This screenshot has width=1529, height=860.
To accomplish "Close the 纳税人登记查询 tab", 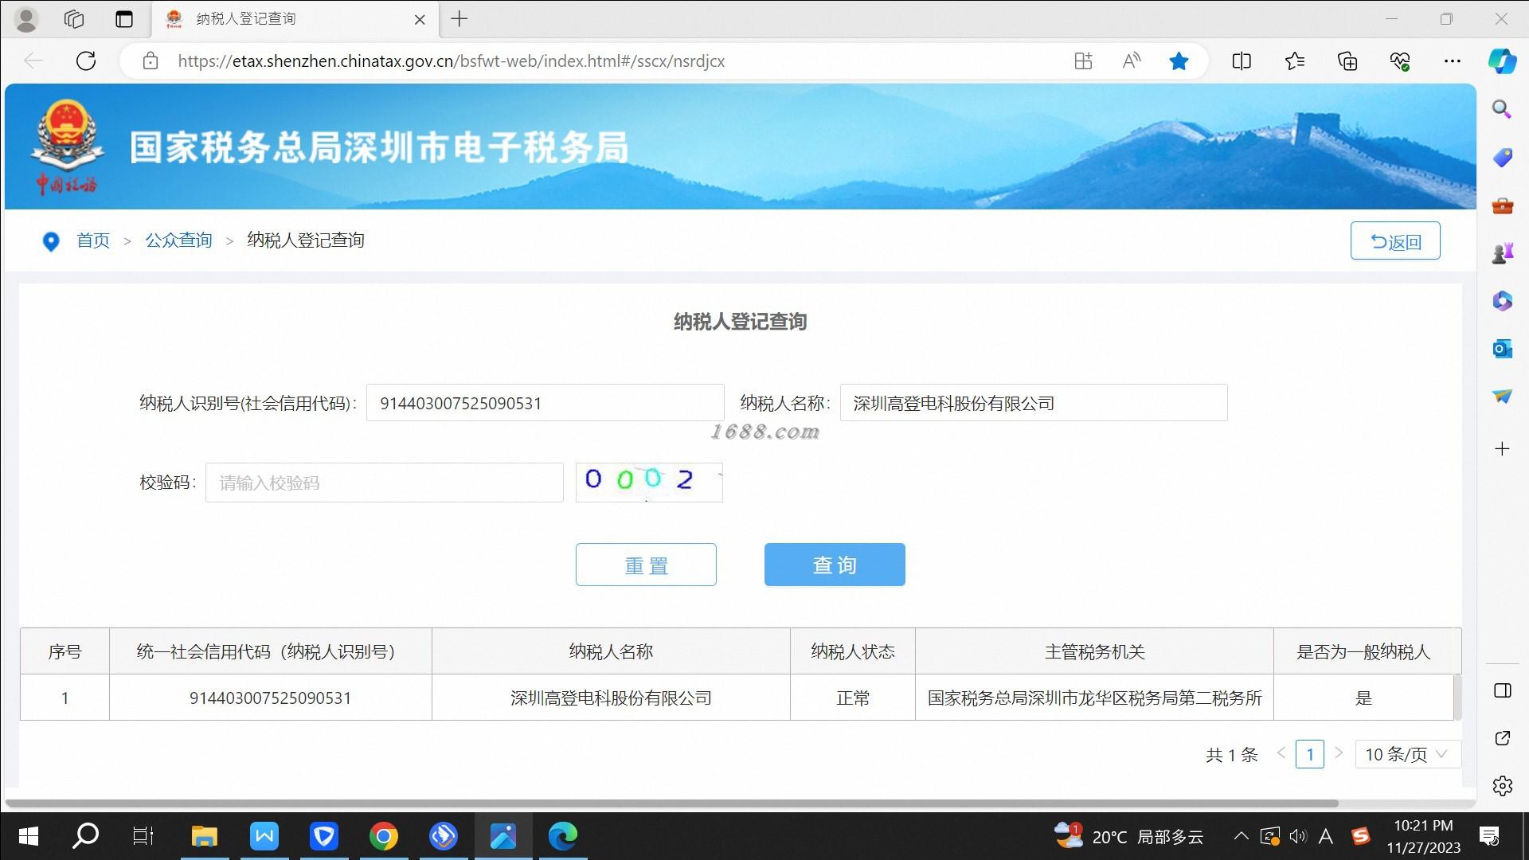I will pos(420,20).
